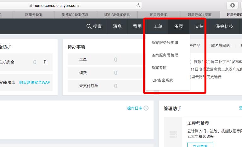
Task: Select 备案服务号管理 from dropdown
Action: coord(165,55)
